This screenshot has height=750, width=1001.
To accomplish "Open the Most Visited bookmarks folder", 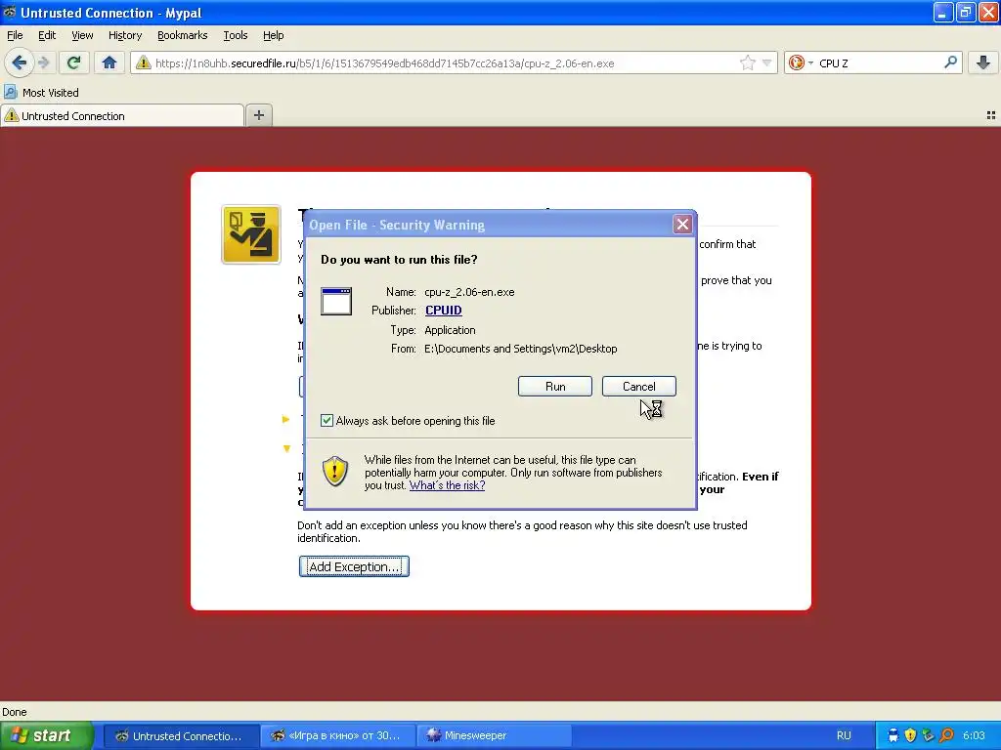I will pos(41,93).
